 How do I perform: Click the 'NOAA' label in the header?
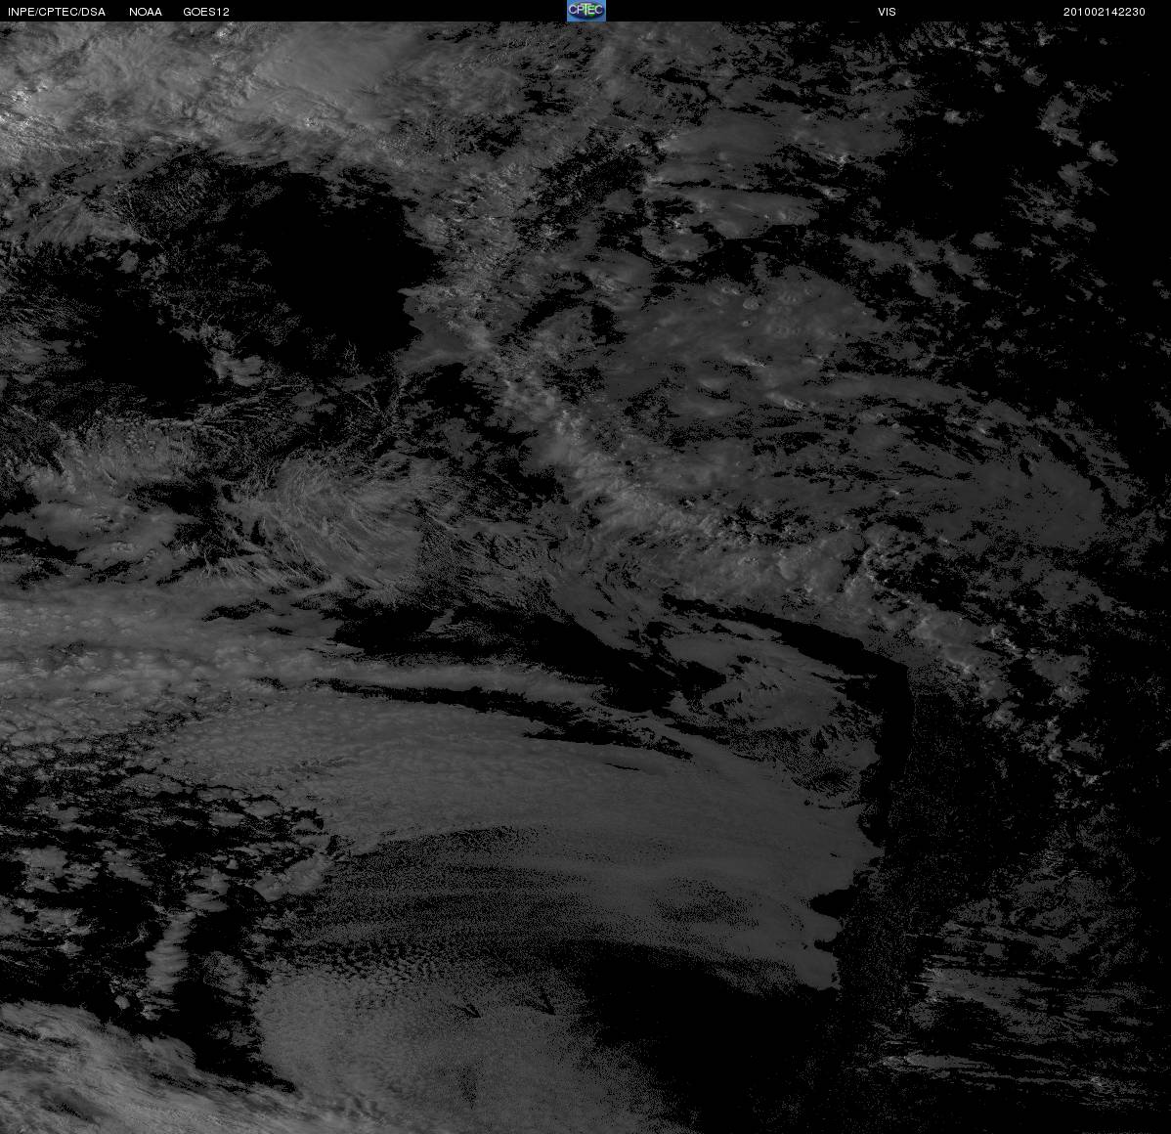coord(146,12)
